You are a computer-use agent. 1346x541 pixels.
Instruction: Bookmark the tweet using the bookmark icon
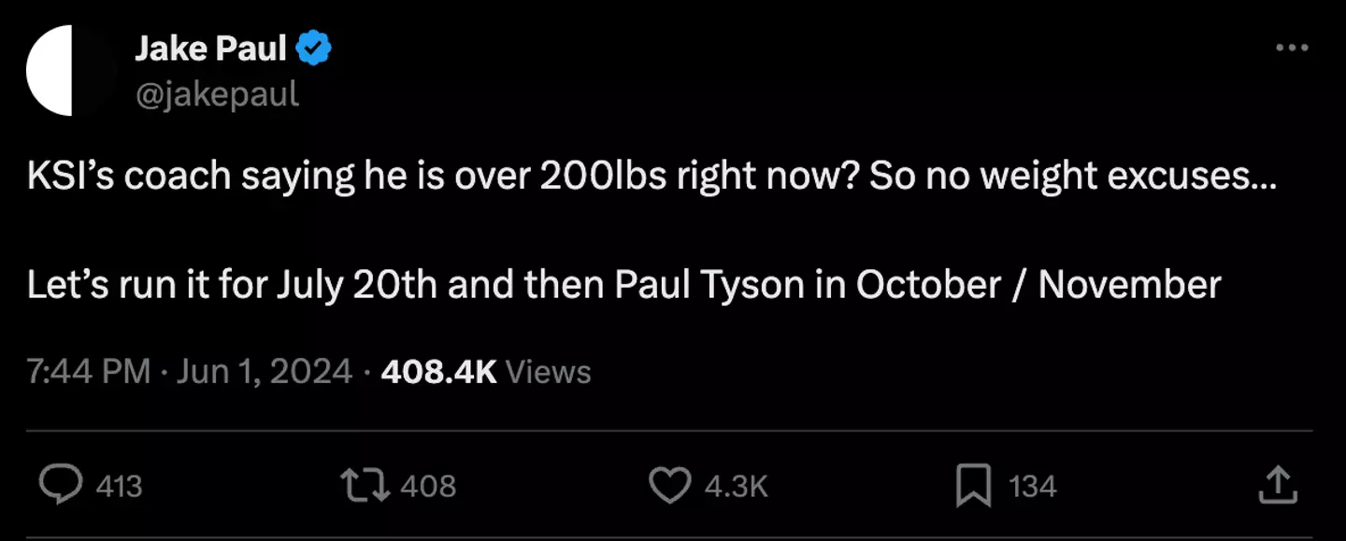975,483
